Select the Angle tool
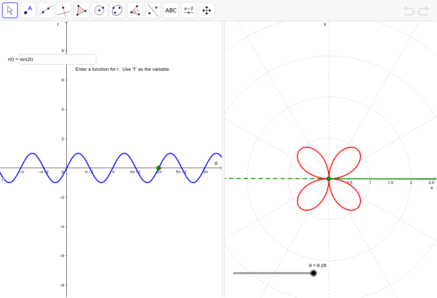The image size is (437, 298). [135, 10]
